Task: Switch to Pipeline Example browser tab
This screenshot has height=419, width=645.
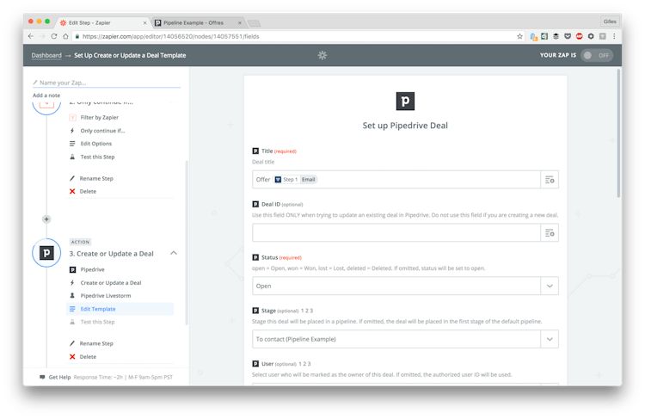Action: tap(192, 22)
